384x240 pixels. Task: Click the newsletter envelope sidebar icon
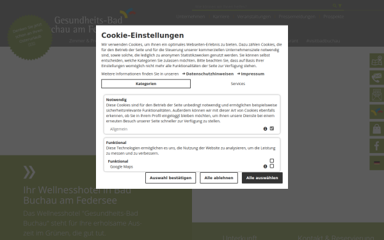(x=377, y=95)
